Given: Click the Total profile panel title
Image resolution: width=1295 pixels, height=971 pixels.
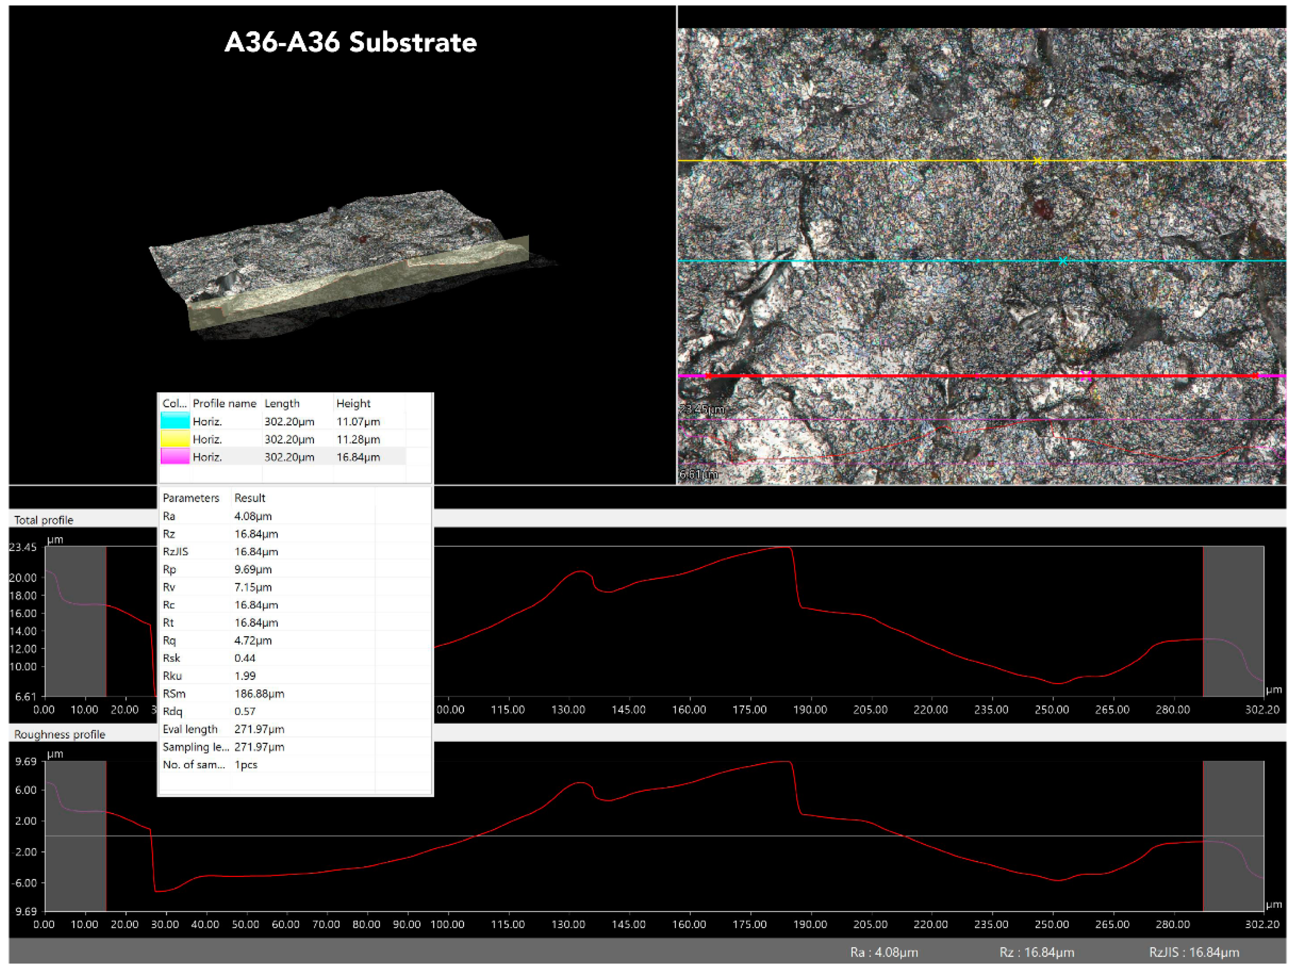Looking at the screenshot, I should (44, 520).
